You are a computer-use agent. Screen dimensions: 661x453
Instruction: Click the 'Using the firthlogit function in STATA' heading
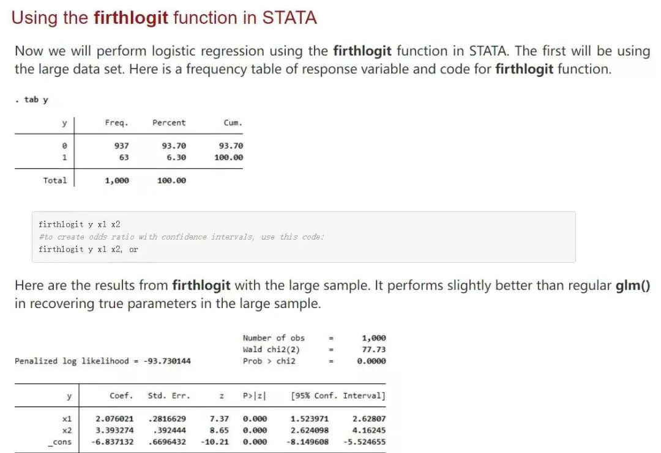[x=164, y=18]
